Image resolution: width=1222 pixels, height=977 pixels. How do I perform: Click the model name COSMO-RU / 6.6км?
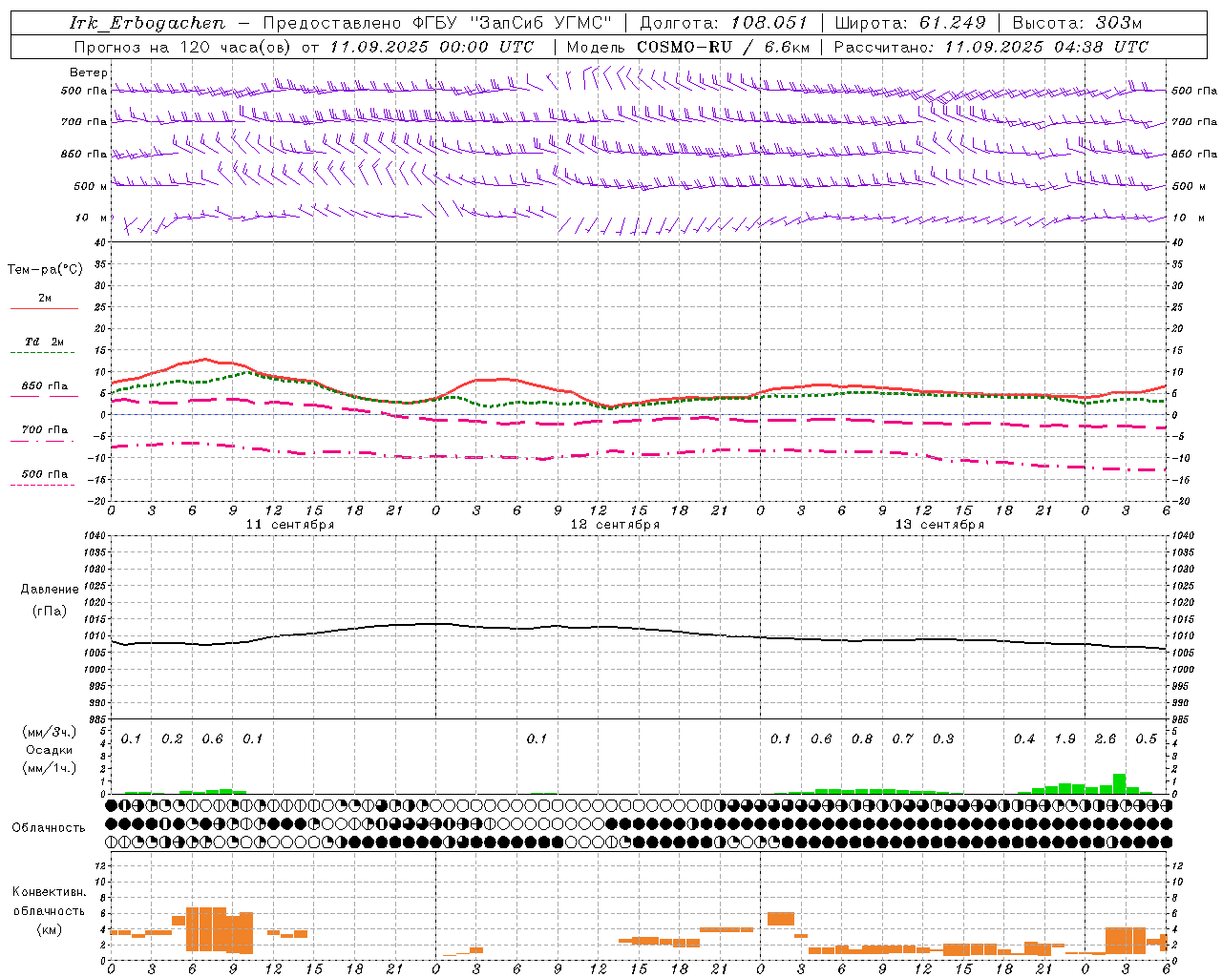(x=724, y=47)
